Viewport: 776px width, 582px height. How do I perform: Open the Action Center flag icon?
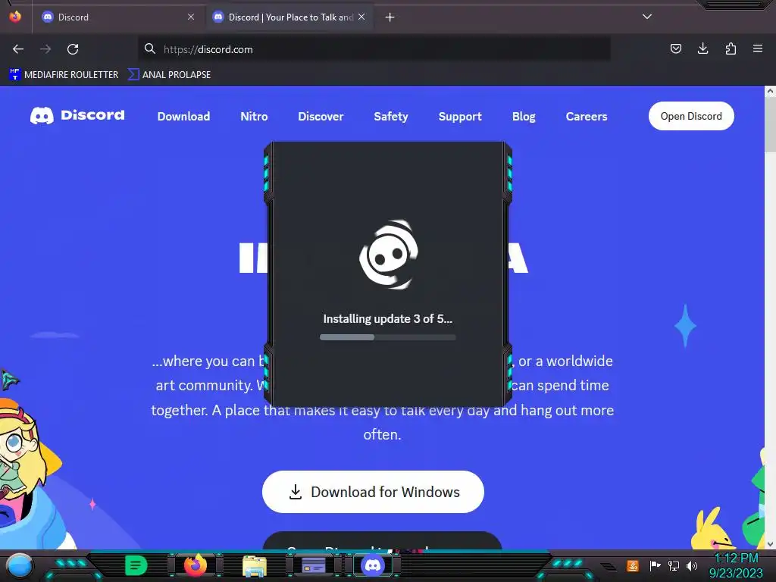coord(655,565)
